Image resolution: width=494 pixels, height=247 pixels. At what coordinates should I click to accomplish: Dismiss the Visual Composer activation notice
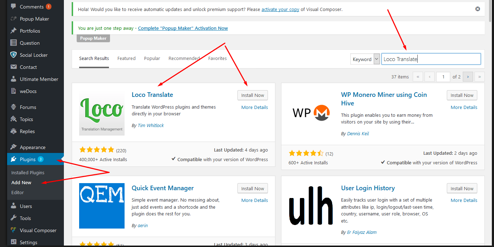coord(478,9)
